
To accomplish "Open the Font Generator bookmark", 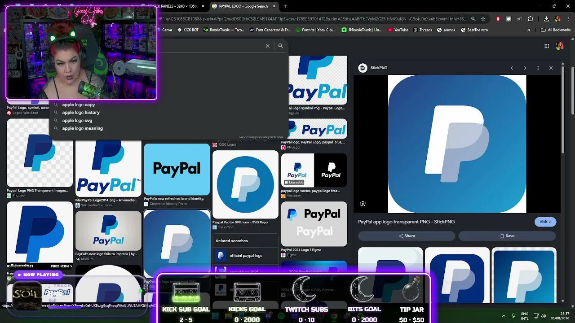I will tap(270, 30).
